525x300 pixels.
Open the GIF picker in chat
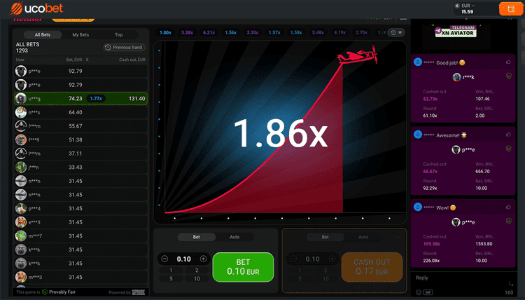(428, 292)
